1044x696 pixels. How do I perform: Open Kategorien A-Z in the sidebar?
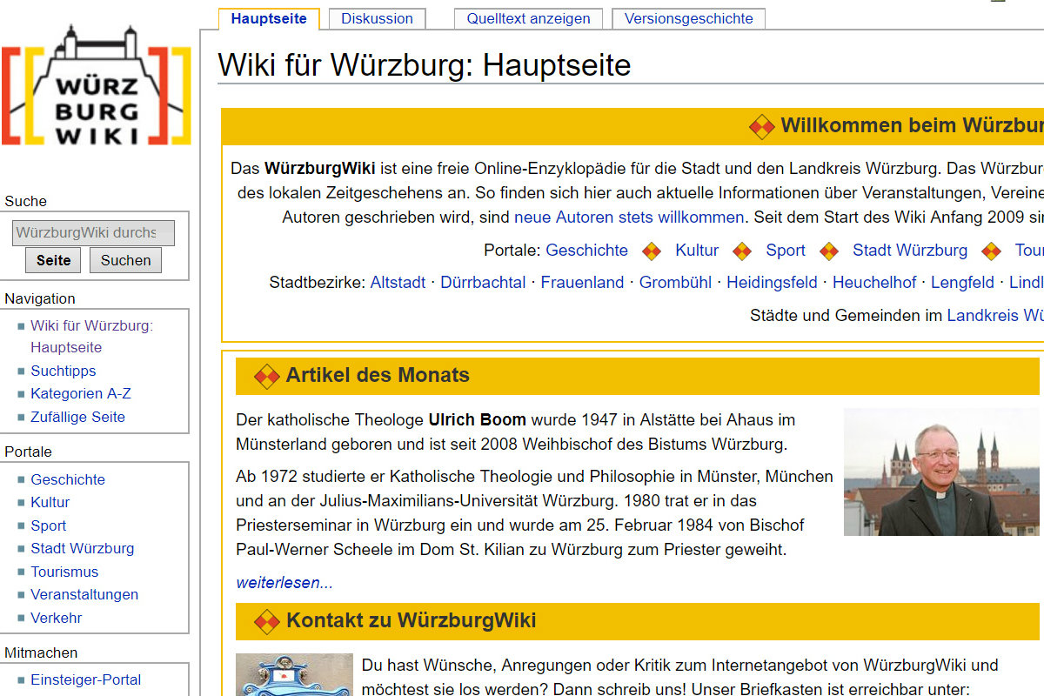tap(81, 393)
